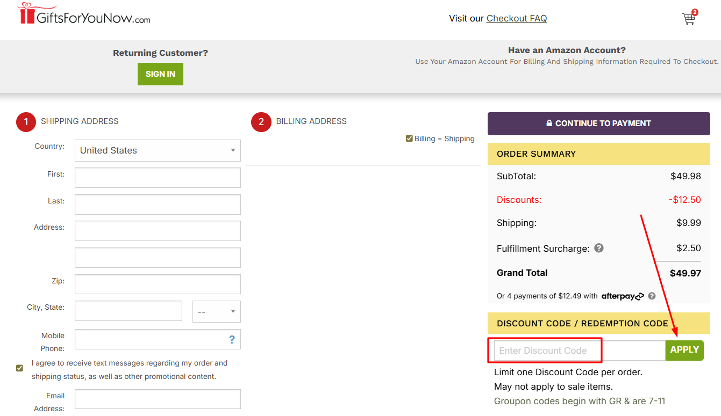Expand the state selection dropdown
Screen dimensions: 721x416
(216, 311)
